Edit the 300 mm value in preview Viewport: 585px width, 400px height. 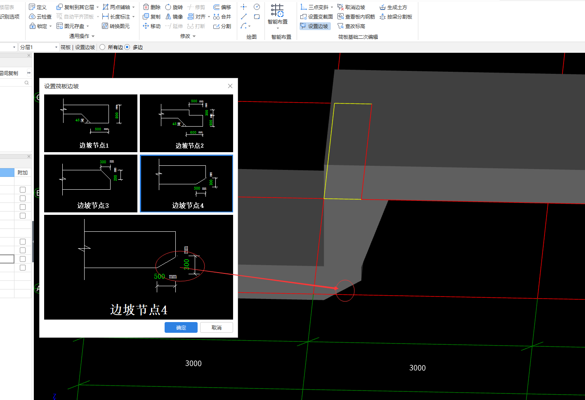[186, 264]
